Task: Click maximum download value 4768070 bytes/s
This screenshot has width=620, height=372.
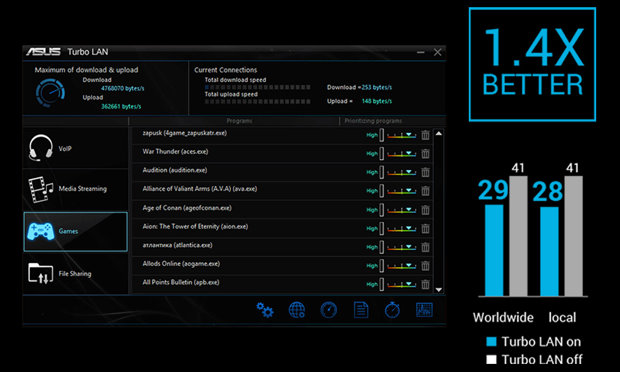Action: 123,89
